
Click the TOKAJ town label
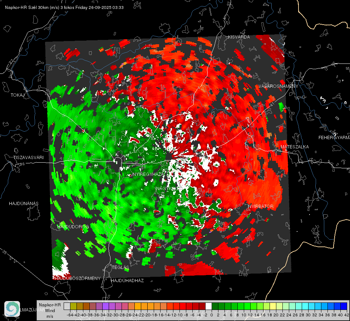(x=18, y=95)
